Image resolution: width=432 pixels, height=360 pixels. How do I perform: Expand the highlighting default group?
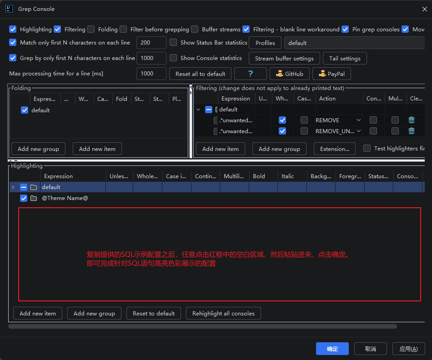[x=13, y=187]
